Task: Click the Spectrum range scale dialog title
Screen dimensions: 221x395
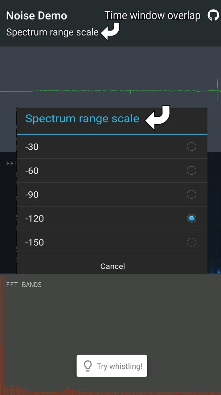Action: 82,118
